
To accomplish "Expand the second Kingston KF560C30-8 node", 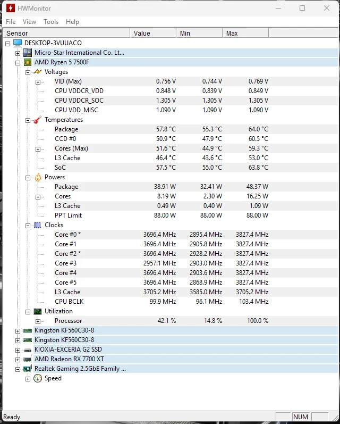I will pos(18,340).
